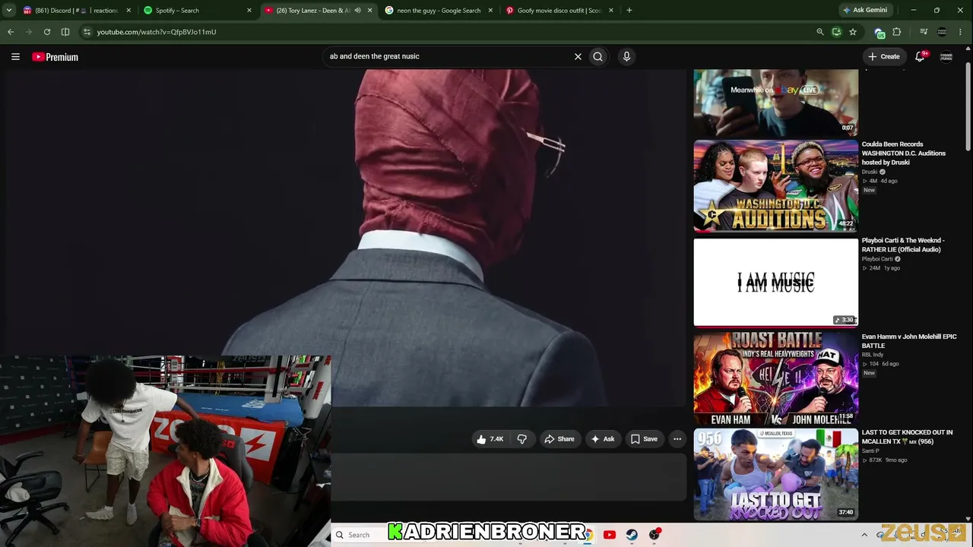This screenshot has height=547, width=973.
Task: Dislike the current video
Action: (x=521, y=439)
